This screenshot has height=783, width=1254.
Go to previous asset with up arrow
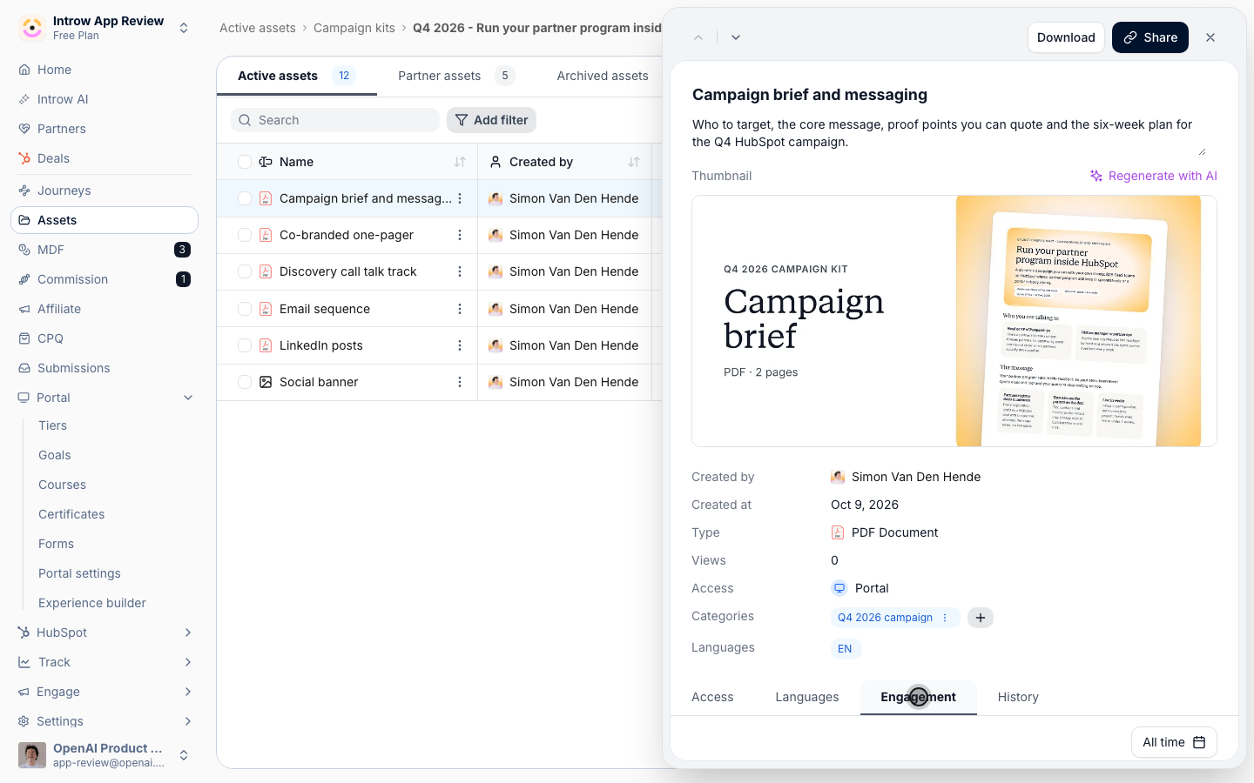click(x=698, y=37)
